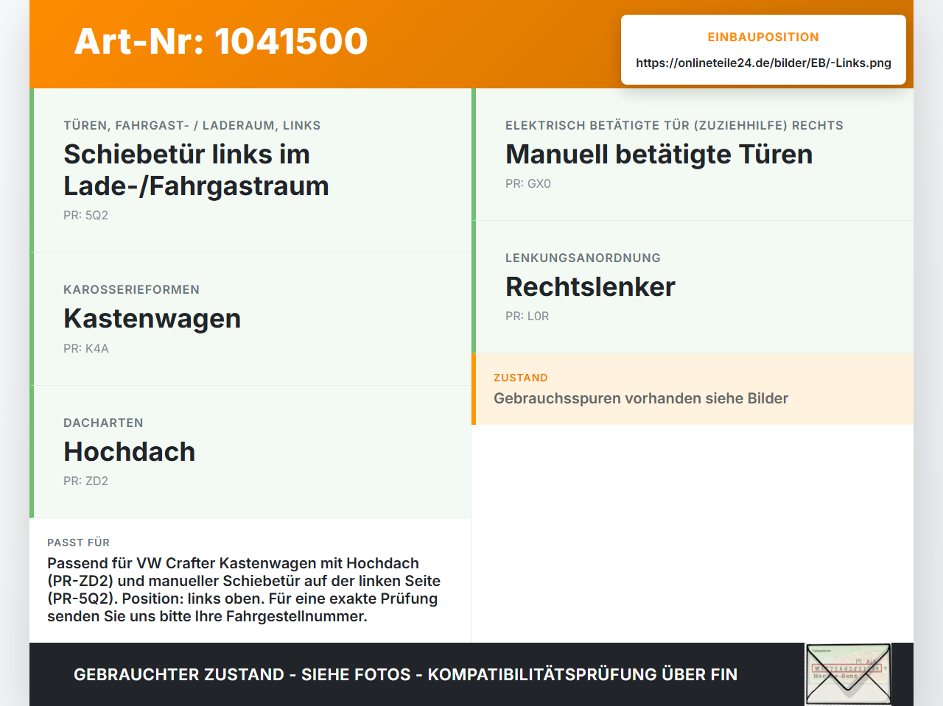Click the PR: GX0 code label

tap(528, 183)
